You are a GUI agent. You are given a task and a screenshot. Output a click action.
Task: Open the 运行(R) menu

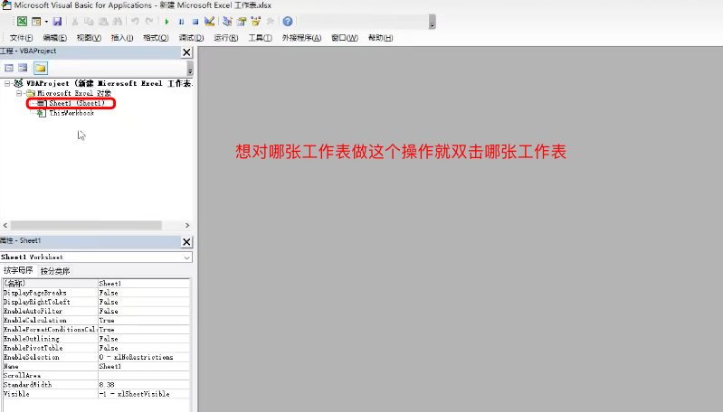(226, 38)
